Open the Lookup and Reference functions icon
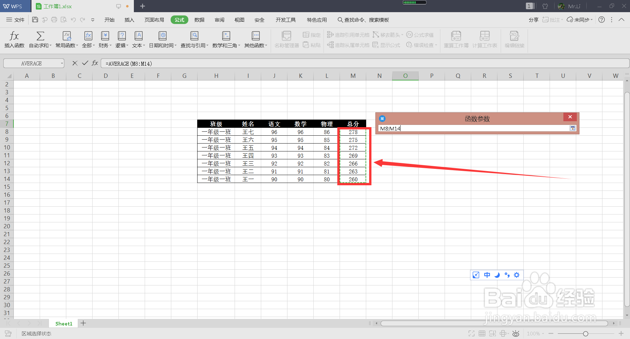Viewport: 630px width, 339px height. [194, 36]
